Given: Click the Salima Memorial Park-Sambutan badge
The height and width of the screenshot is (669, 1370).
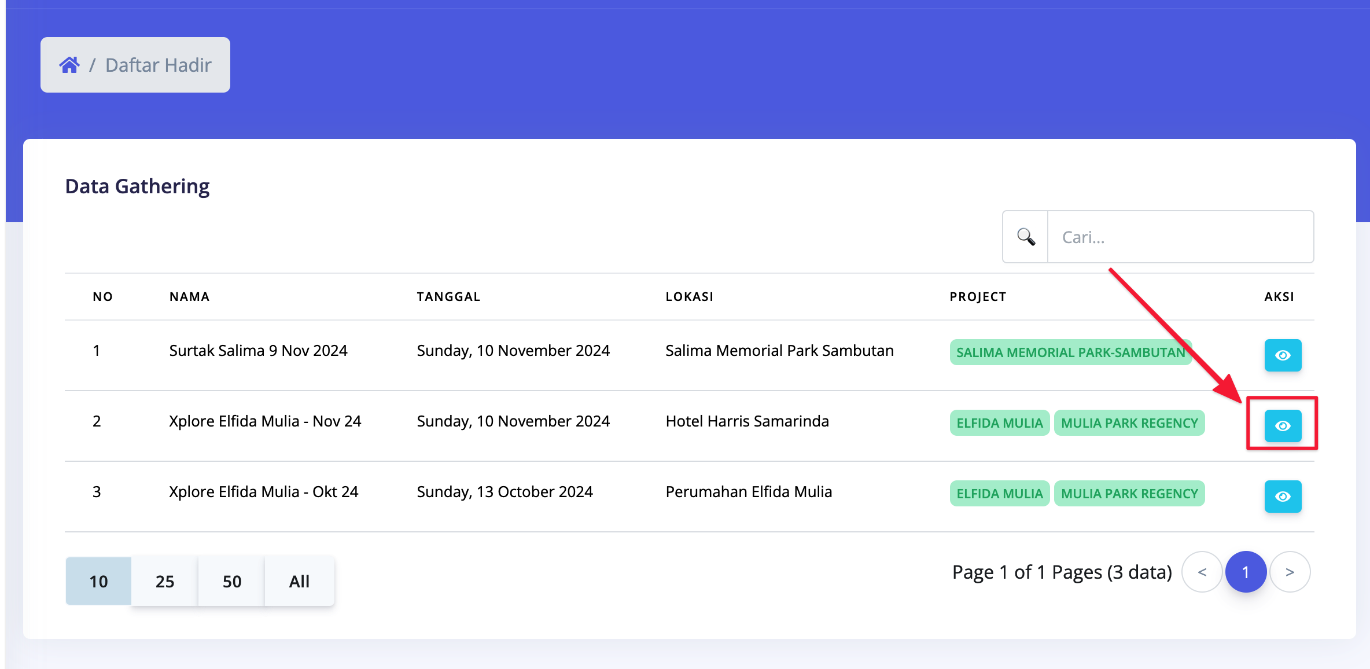Looking at the screenshot, I should [1070, 352].
